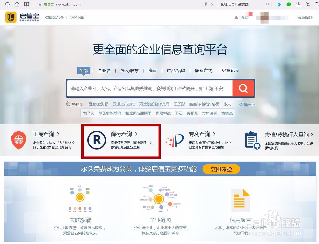Click the www.qixin.com address bar

click(x=68, y=4)
